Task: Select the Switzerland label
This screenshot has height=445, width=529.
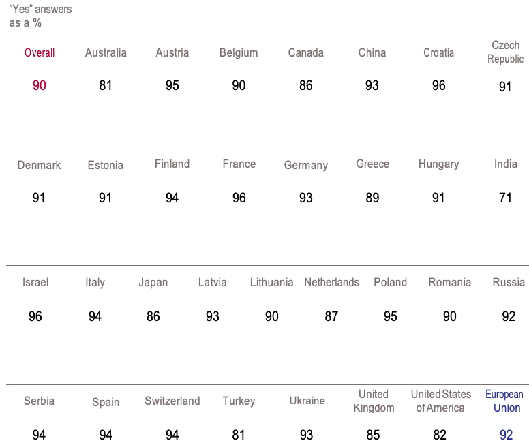Action: click(x=172, y=401)
